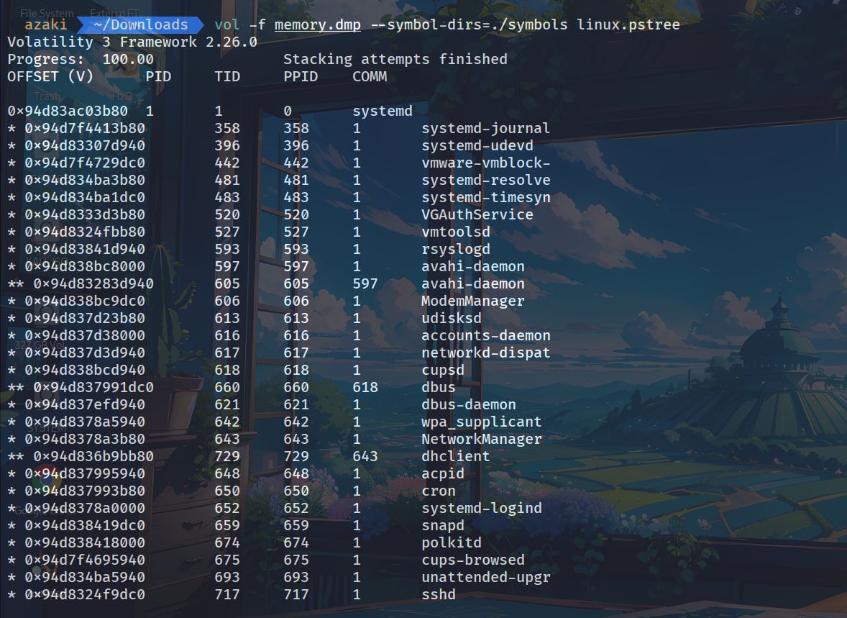Image resolution: width=847 pixels, height=618 pixels.
Task: Click the 'dbus-daemon' process name
Action: pos(469,406)
